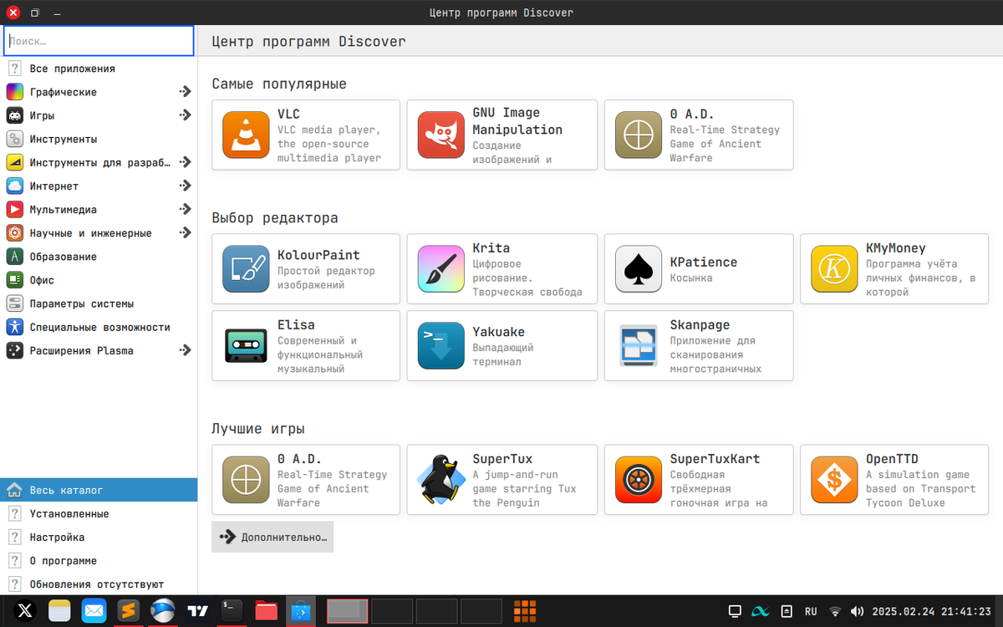Switch to the first virtual desktop pager
Screen dimensions: 1003x627
[347, 611]
